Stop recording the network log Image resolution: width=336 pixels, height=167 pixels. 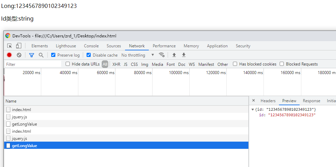coord(9,55)
